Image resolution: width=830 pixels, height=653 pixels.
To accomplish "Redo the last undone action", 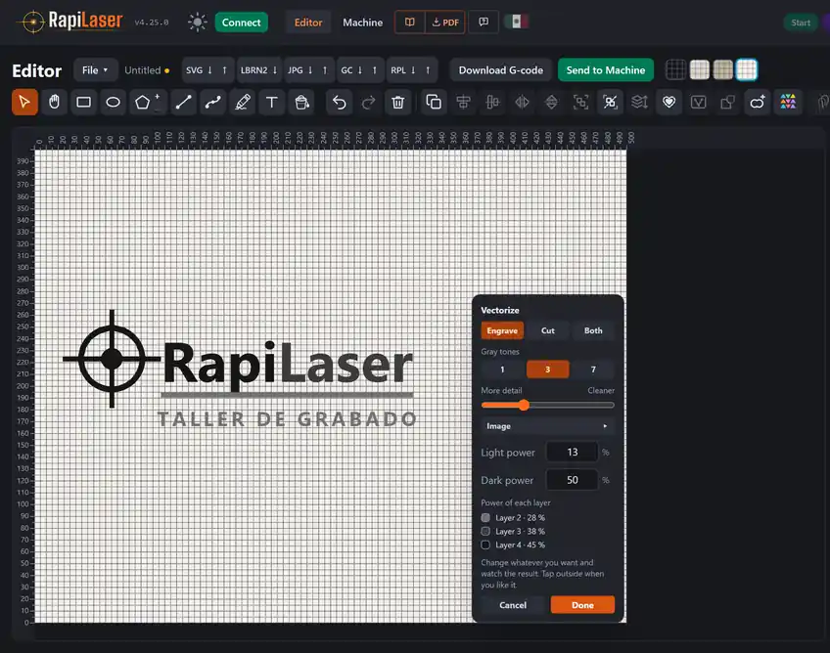I will (368, 102).
